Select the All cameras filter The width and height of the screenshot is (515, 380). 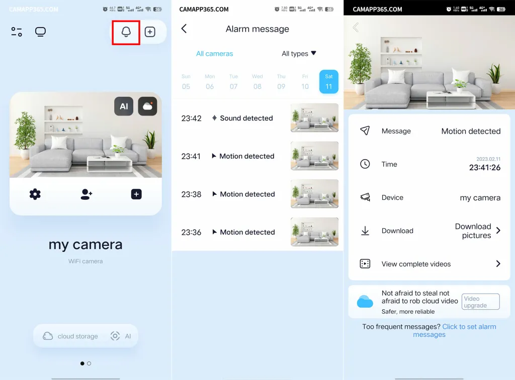215,54
